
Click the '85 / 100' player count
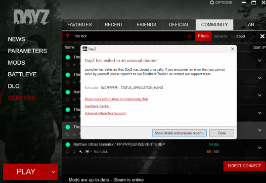[x=213, y=152]
